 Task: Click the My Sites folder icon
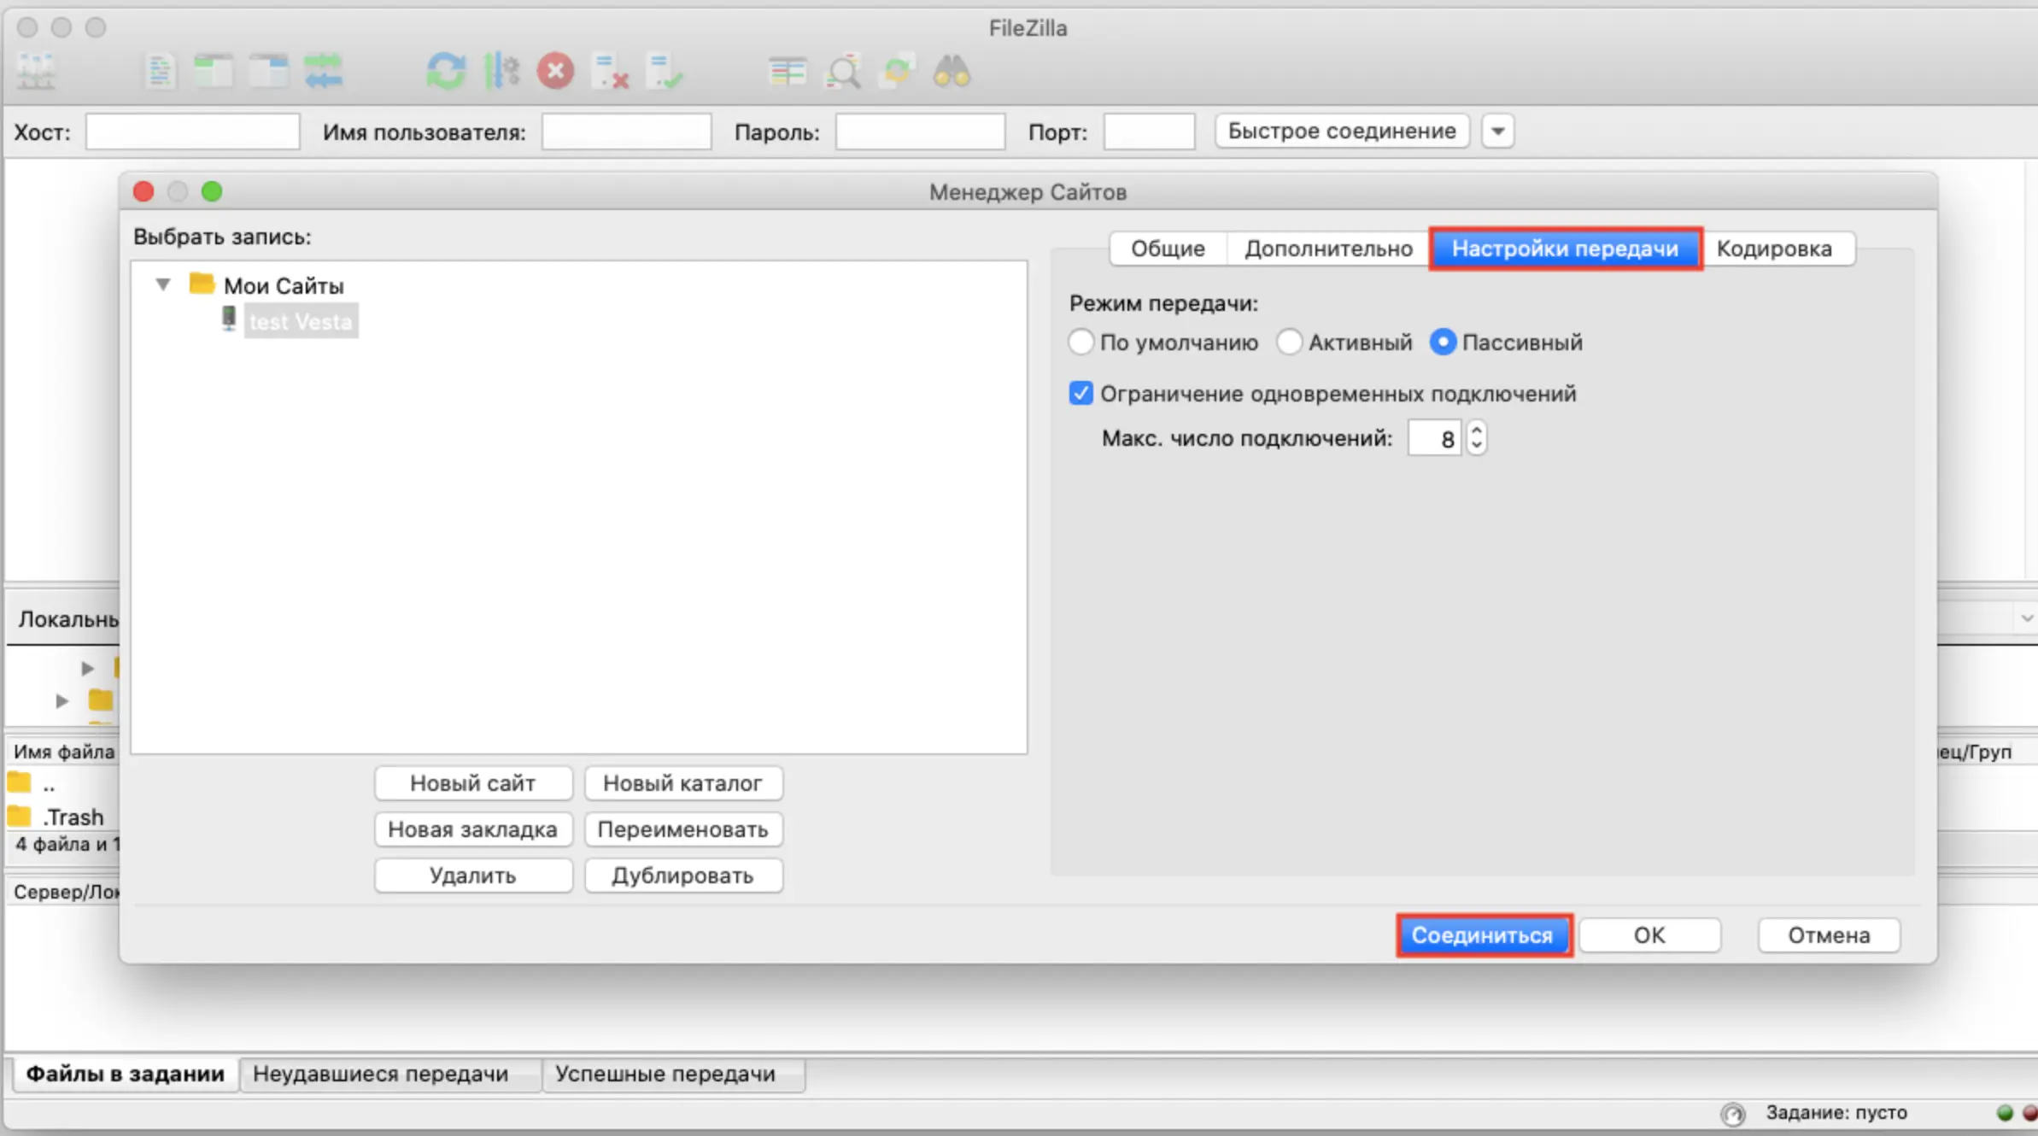click(x=202, y=283)
